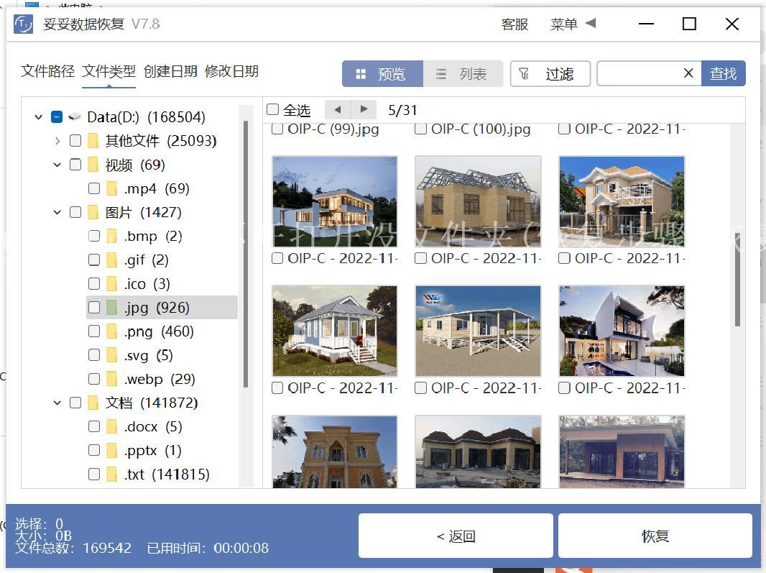Clear the search box with the X icon

click(x=688, y=73)
